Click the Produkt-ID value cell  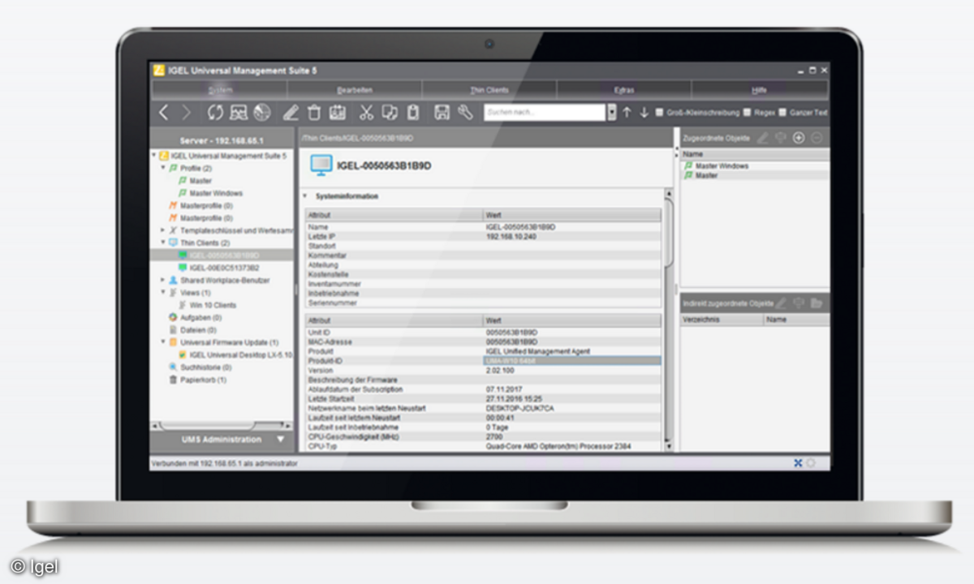click(x=571, y=360)
